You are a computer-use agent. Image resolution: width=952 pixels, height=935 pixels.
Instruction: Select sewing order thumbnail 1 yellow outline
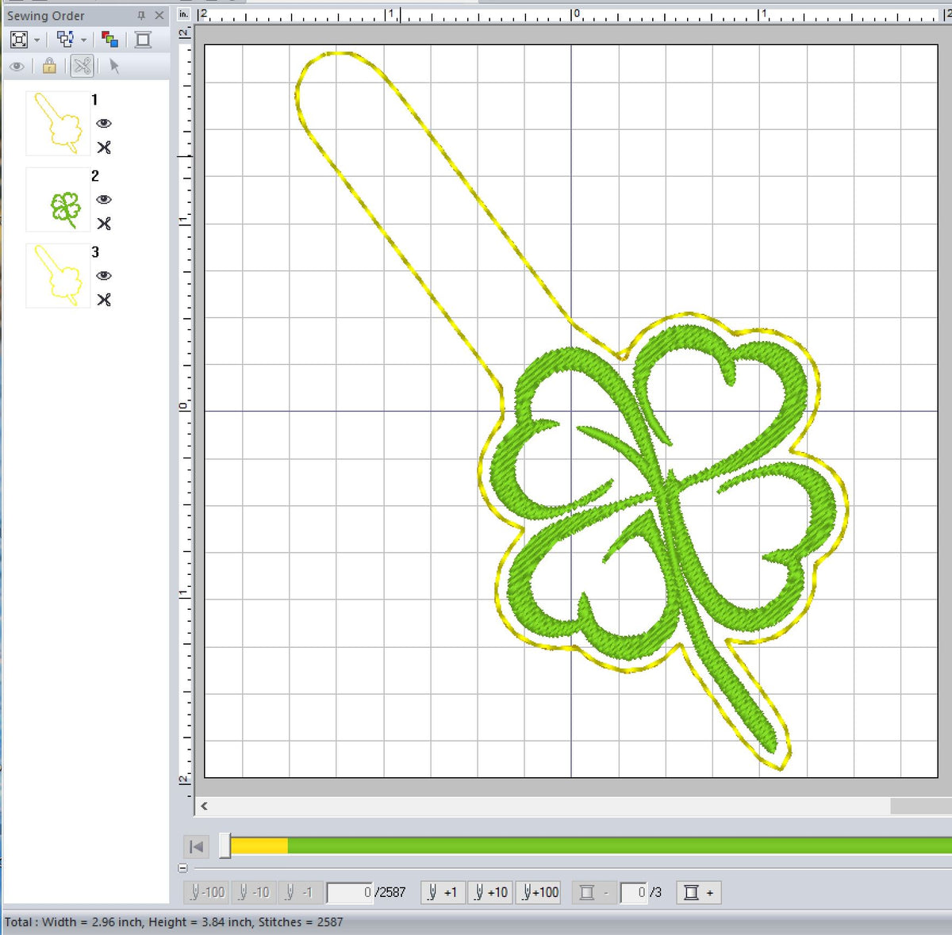pyautogui.click(x=58, y=123)
